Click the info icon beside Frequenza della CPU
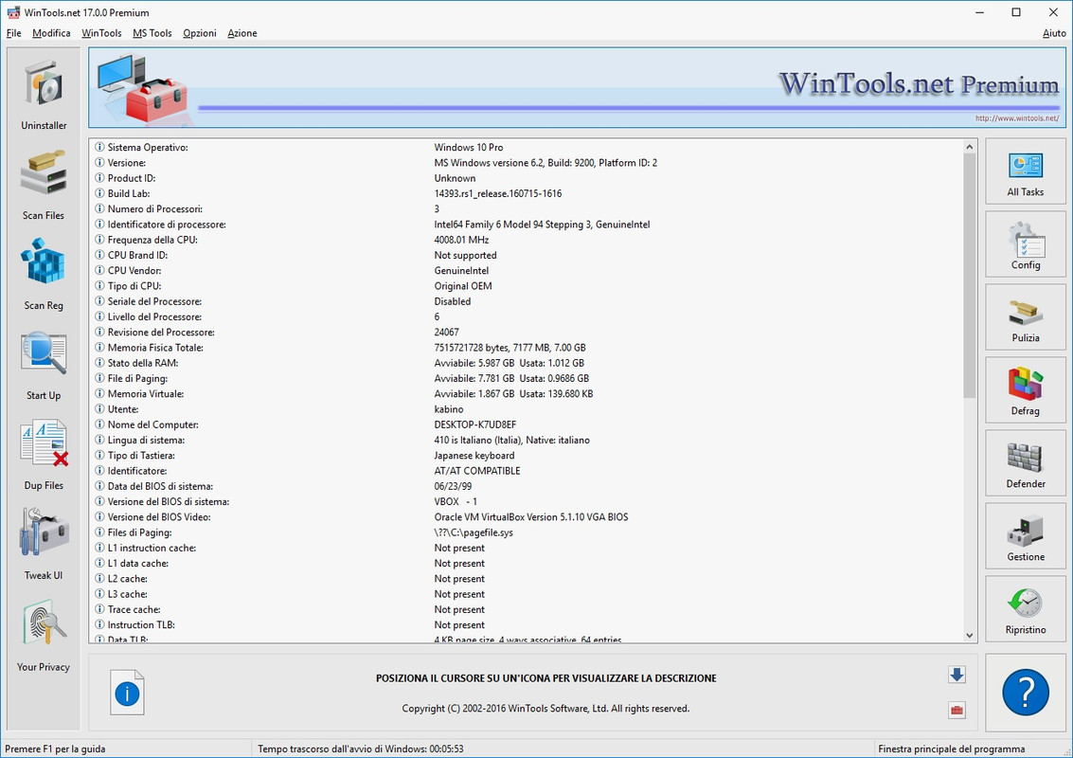The image size is (1073, 758). point(99,240)
